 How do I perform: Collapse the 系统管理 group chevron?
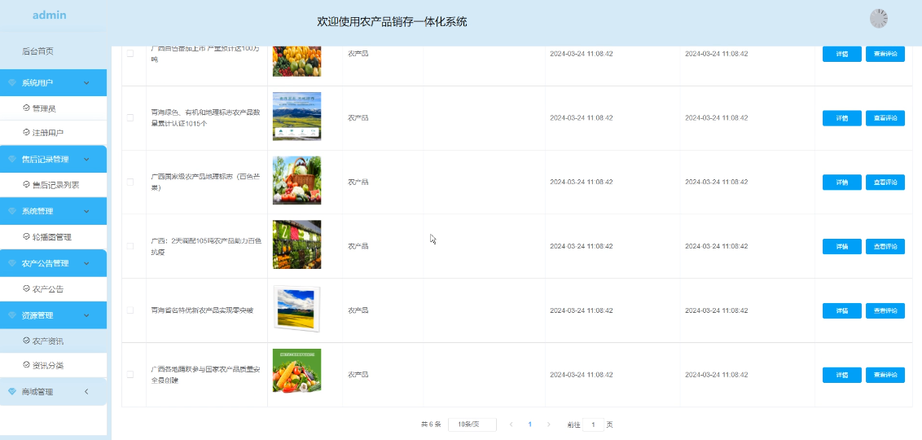click(86, 211)
